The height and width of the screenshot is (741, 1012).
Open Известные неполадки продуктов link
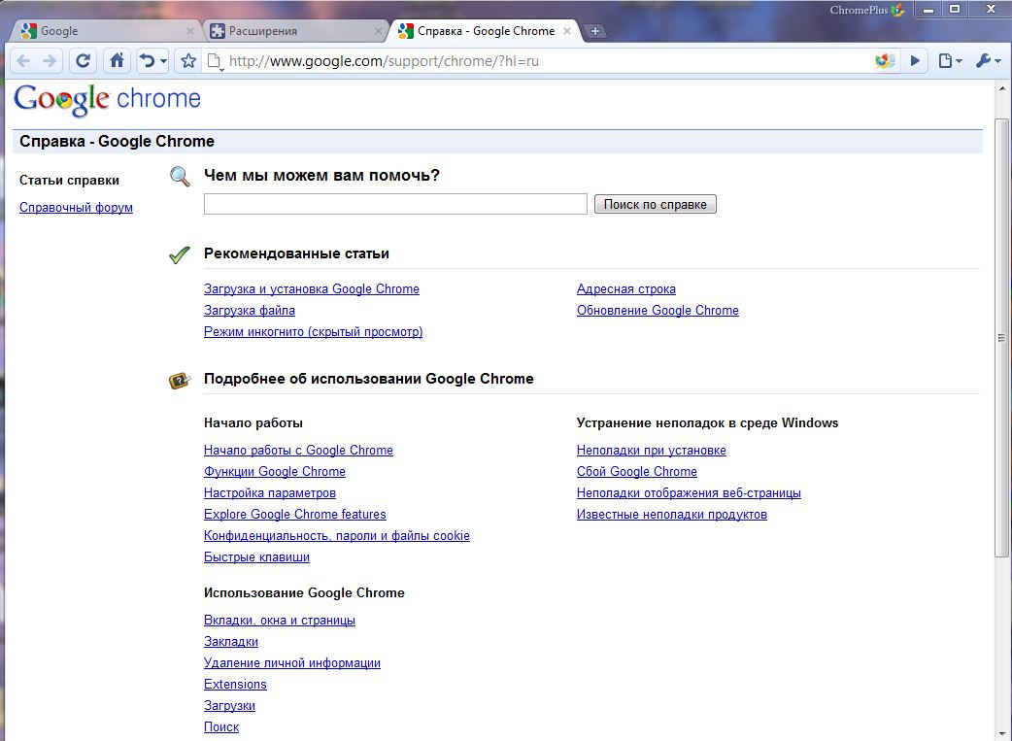coord(672,515)
